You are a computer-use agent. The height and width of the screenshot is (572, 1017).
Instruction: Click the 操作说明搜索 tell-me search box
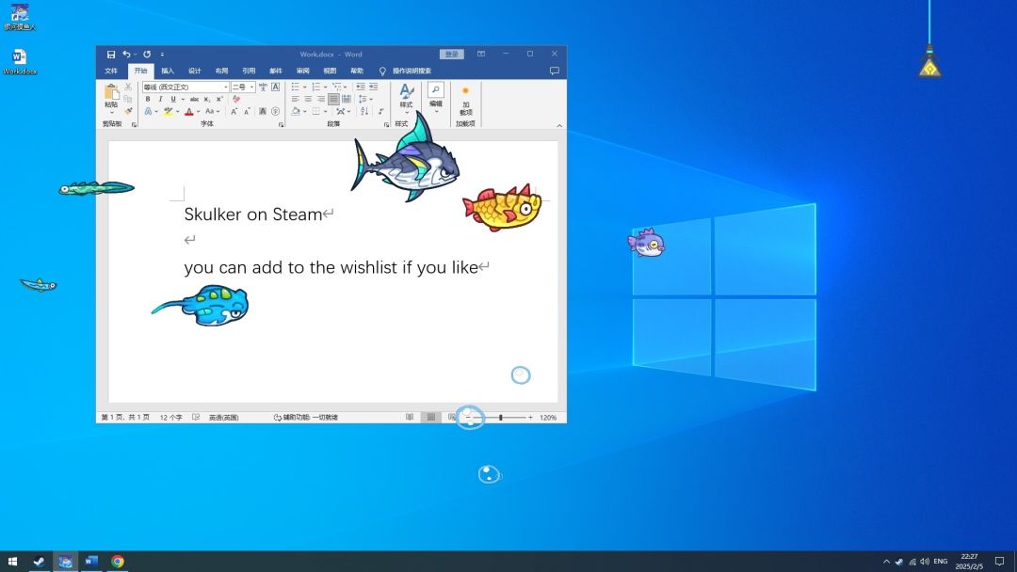412,71
